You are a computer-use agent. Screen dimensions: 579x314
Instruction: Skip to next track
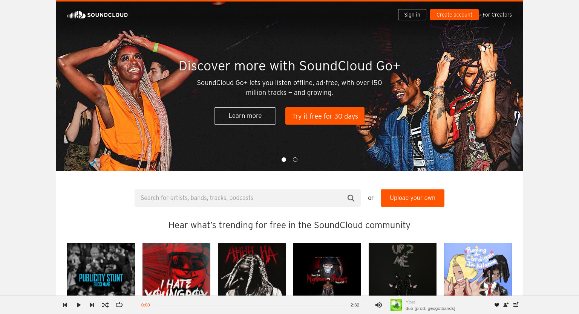(92, 305)
